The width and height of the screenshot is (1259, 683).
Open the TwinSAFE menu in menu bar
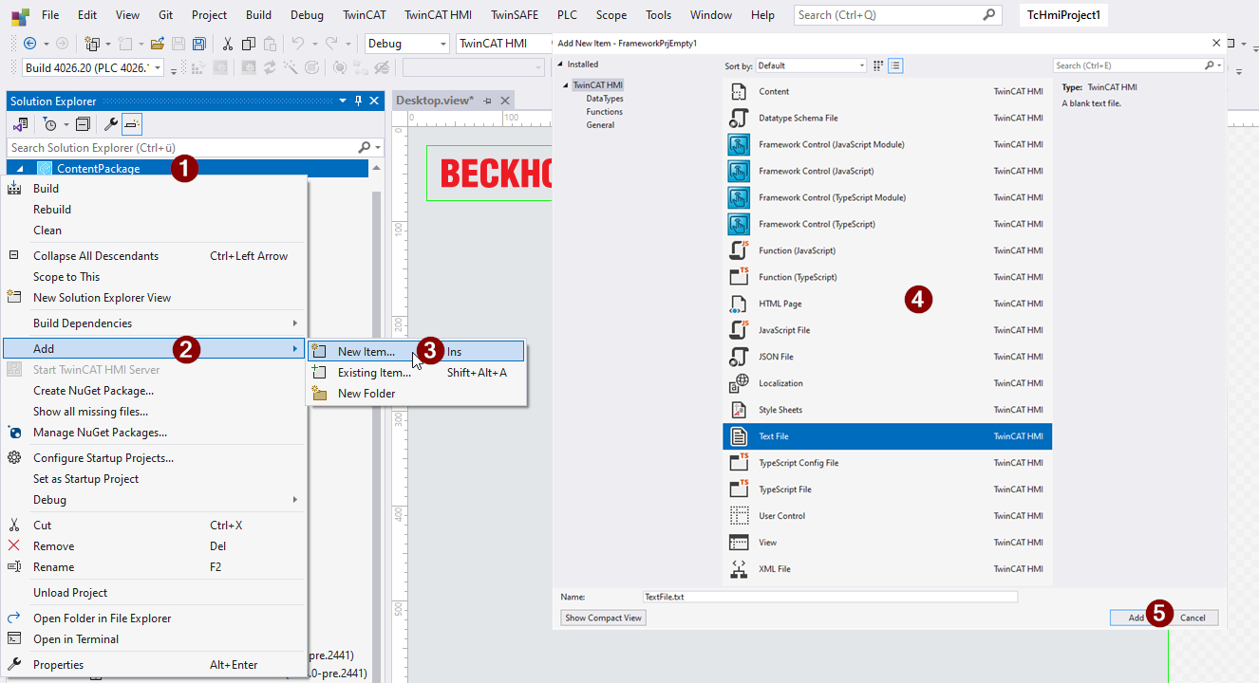pos(515,15)
